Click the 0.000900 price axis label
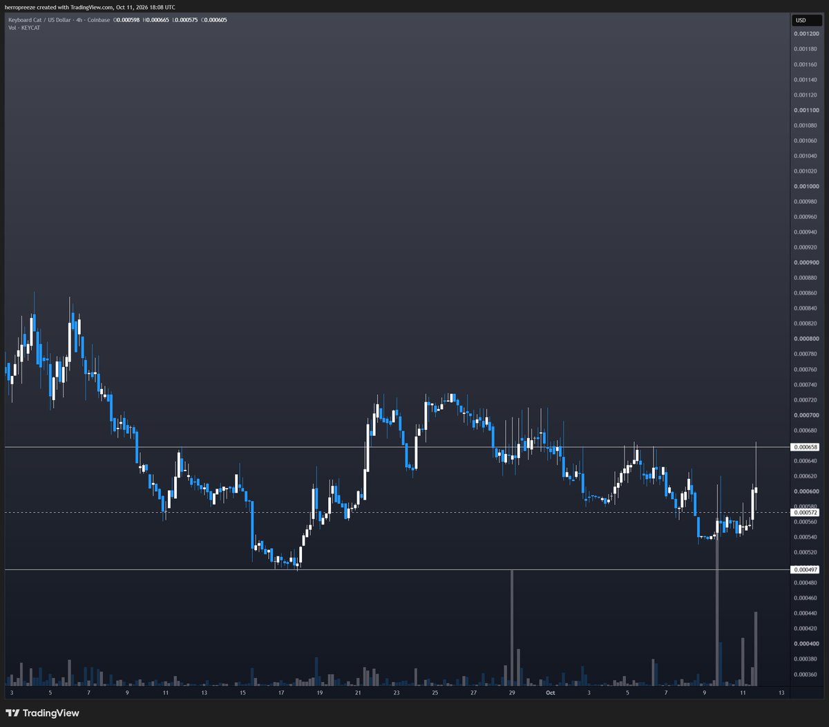 [806, 263]
